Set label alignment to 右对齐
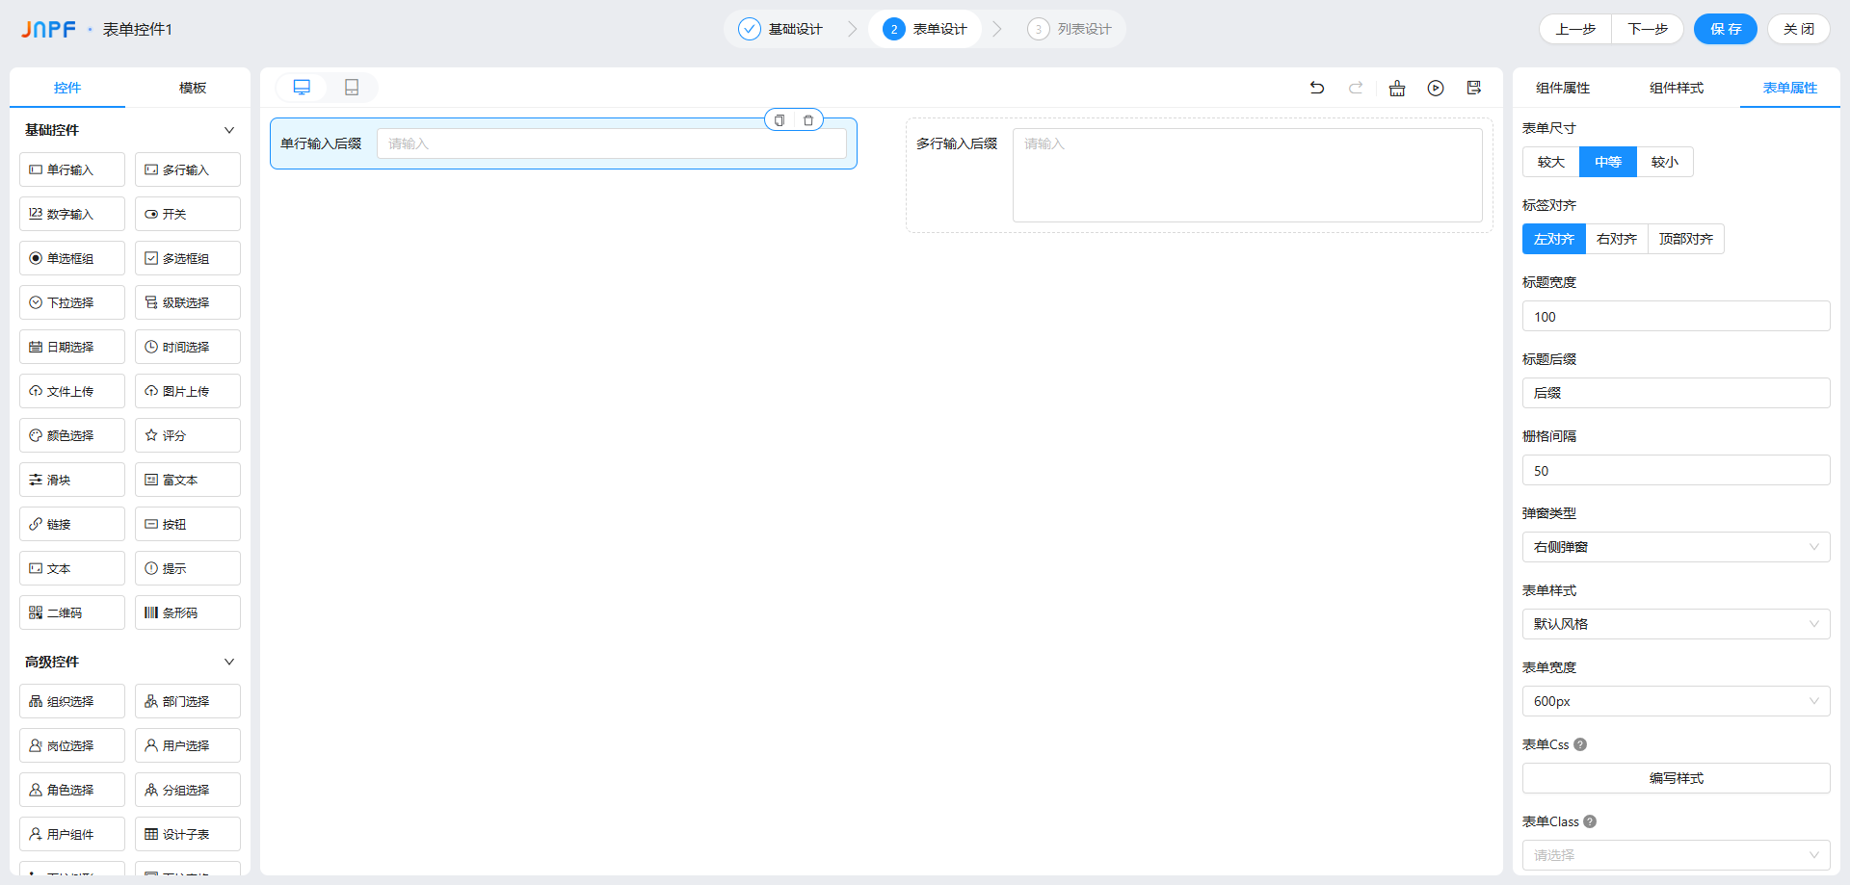This screenshot has height=885, width=1850. pyautogui.click(x=1617, y=239)
